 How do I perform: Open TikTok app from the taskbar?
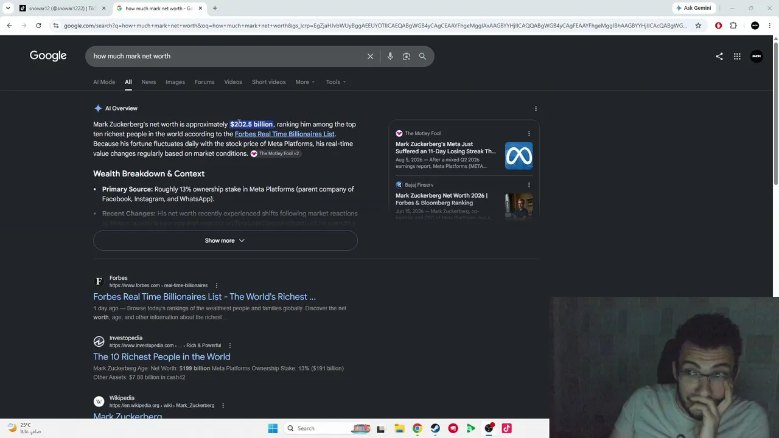(x=506, y=428)
